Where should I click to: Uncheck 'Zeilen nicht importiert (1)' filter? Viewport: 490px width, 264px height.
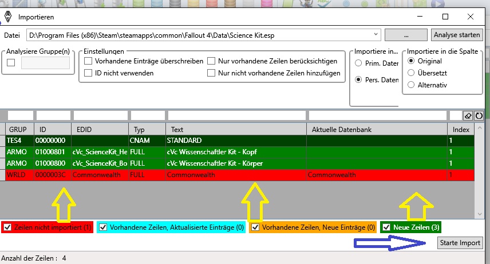pyautogui.click(x=7, y=227)
